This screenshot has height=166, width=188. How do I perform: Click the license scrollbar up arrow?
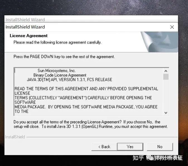[x=166, y=71]
